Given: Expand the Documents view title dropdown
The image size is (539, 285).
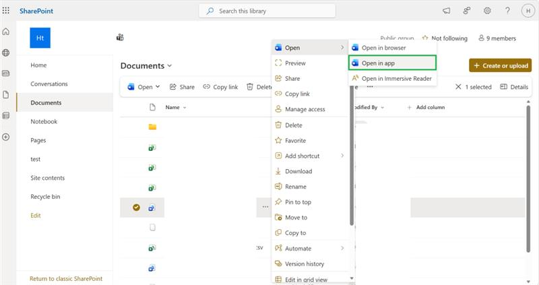Looking at the screenshot, I should (170, 65).
